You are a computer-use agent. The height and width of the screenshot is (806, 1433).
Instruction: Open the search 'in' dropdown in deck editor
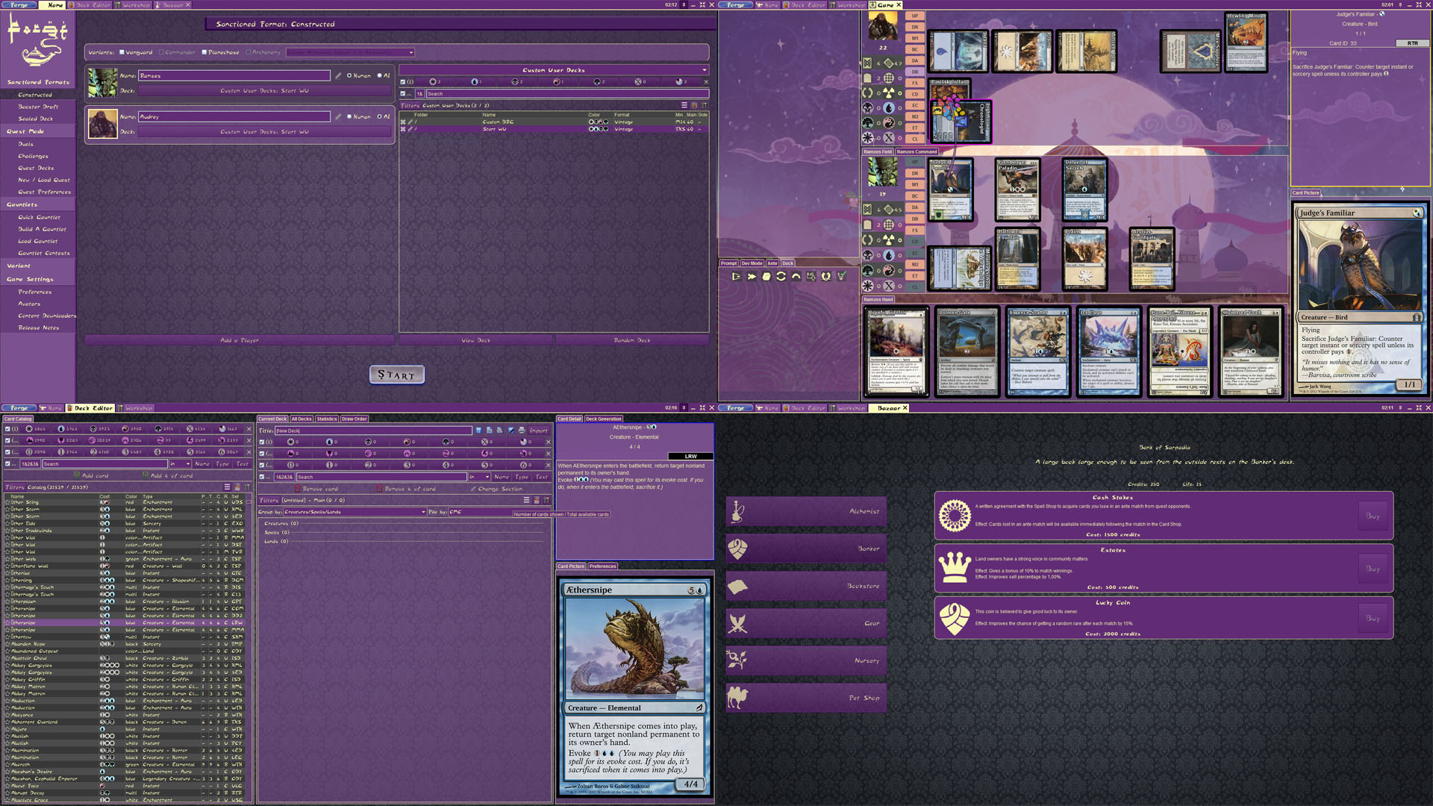click(x=478, y=477)
